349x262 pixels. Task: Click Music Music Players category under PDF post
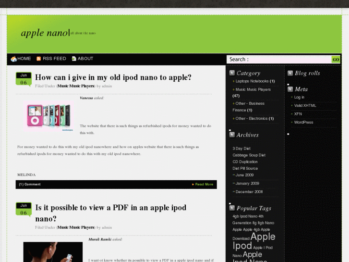coord(76,227)
